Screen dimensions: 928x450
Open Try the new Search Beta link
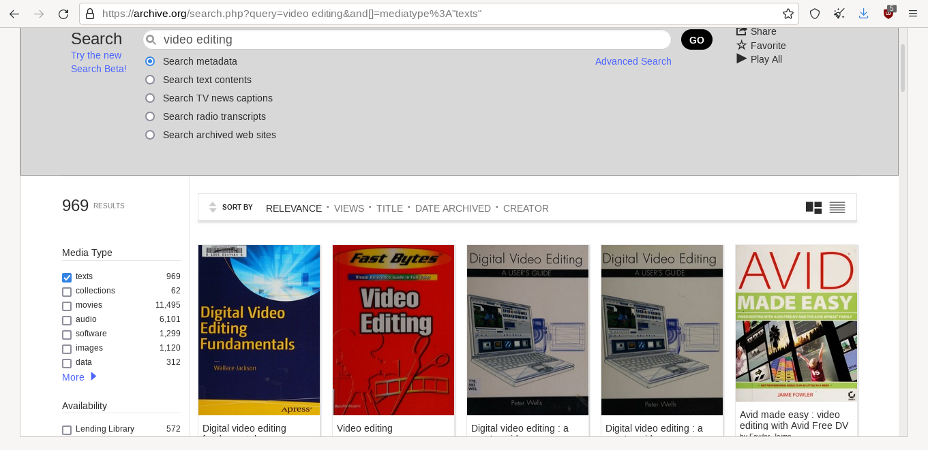99,62
